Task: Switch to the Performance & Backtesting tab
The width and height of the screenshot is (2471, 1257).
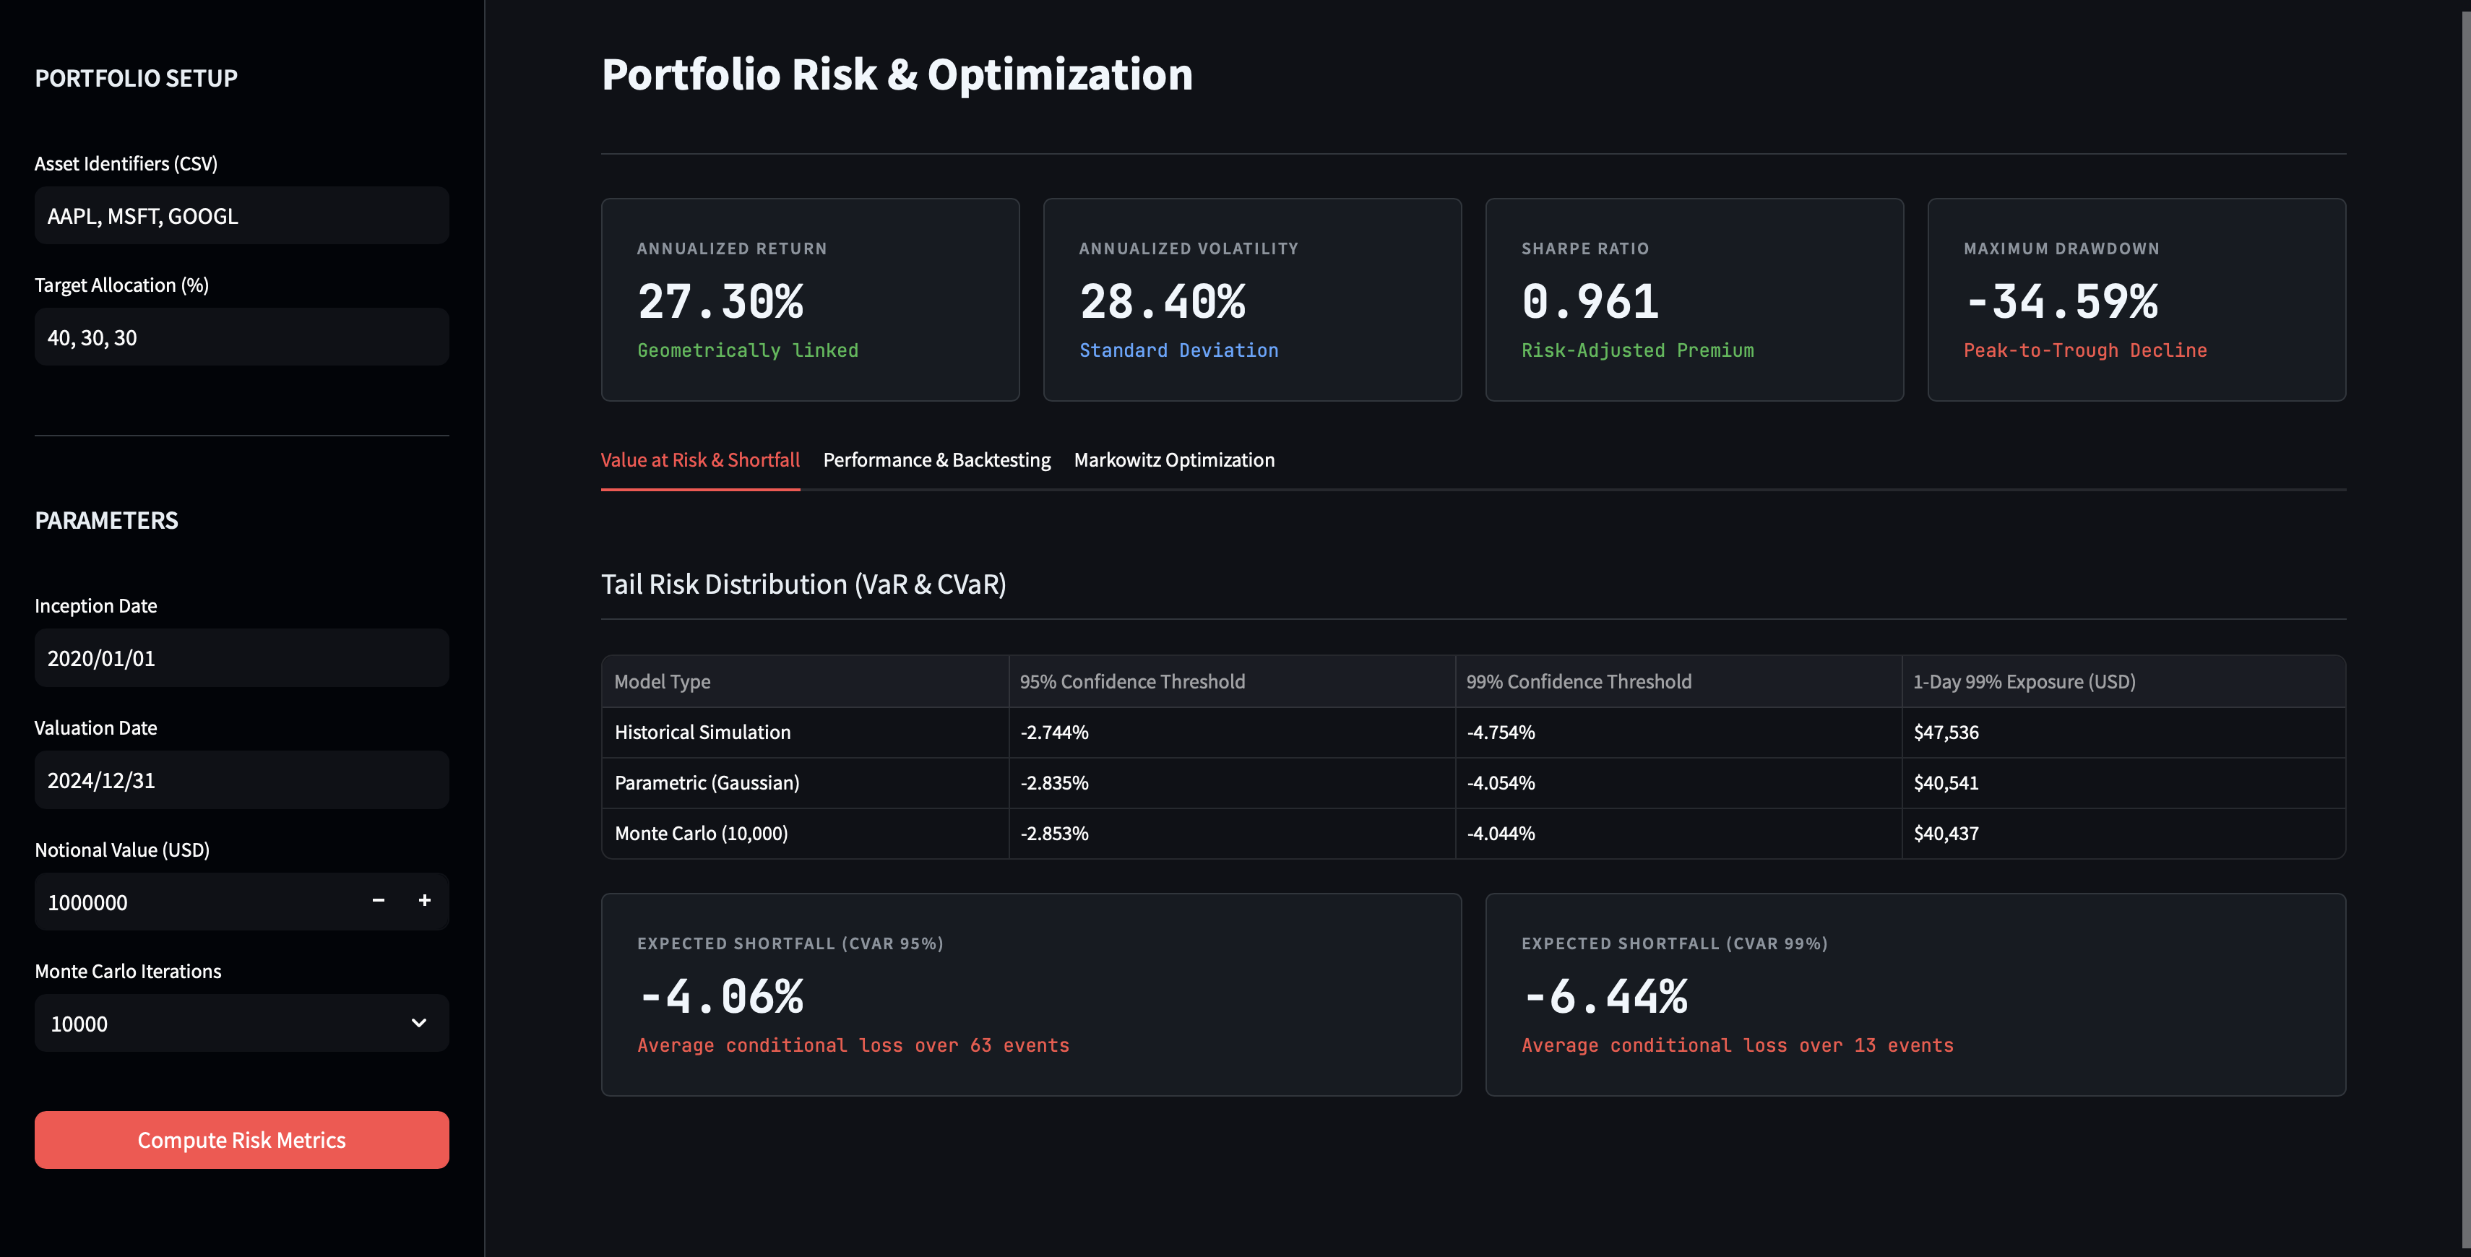Action: pos(936,459)
